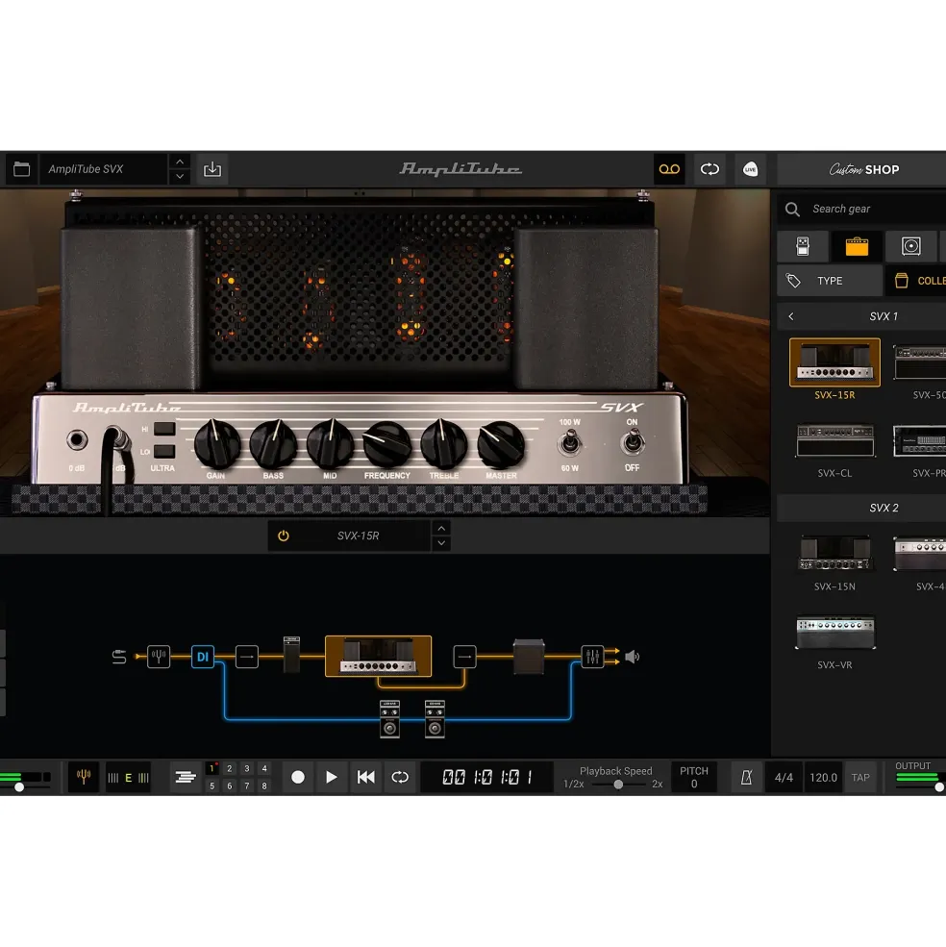Toggle the ULTRA LO switch on amp
Viewport: 946px width, 947px height.
coord(164,451)
